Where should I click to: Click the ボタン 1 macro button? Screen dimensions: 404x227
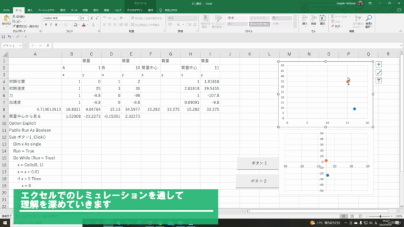click(258, 163)
